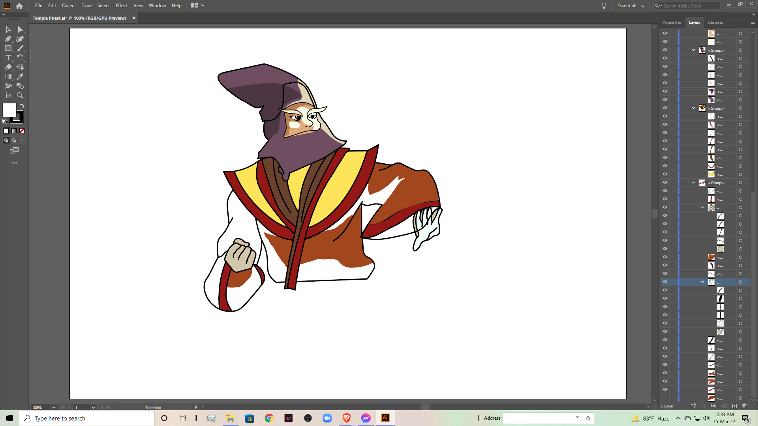Image resolution: width=758 pixels, height=426 pixels.
Task: Open the Effect menu
Action: 122,6
